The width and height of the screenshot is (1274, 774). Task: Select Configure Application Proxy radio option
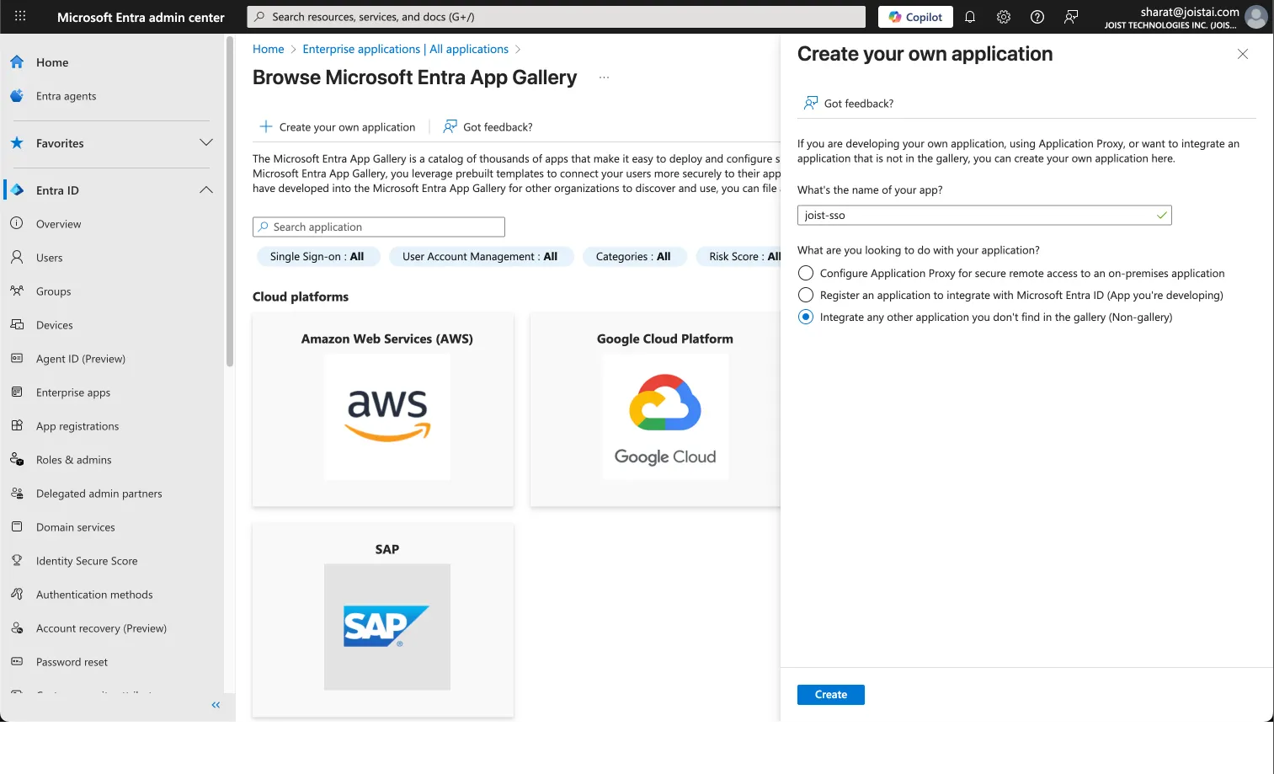pyautogui.click(x=806, y=273)
